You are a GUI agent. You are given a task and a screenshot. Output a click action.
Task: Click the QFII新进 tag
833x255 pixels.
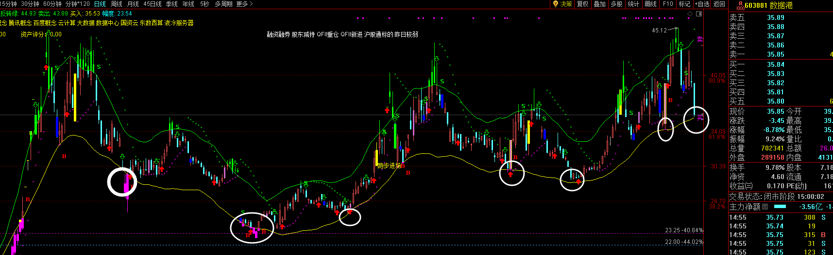[351, 34]
